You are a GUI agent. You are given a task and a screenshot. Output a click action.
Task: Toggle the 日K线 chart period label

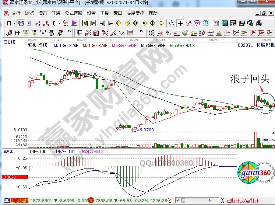pos(9,42)
